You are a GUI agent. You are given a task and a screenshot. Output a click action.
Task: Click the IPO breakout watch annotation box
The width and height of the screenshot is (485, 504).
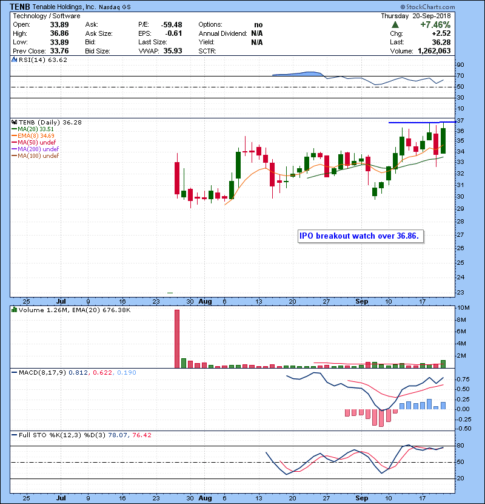click(361, 236)
